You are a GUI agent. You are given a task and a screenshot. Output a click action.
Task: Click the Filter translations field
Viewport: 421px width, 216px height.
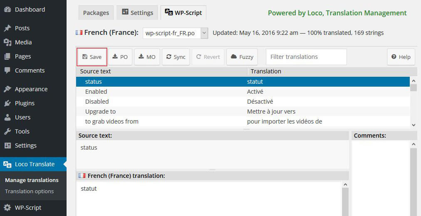point(306,57)
